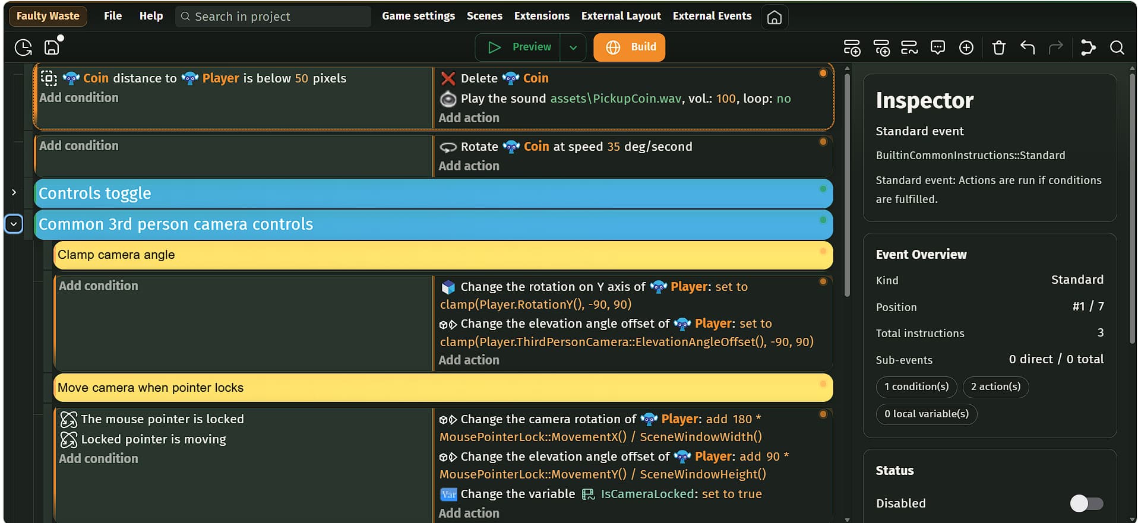1138x523 pixels.
Task: Add a comment using the speech bubble icon
Action: click(937, 47)
